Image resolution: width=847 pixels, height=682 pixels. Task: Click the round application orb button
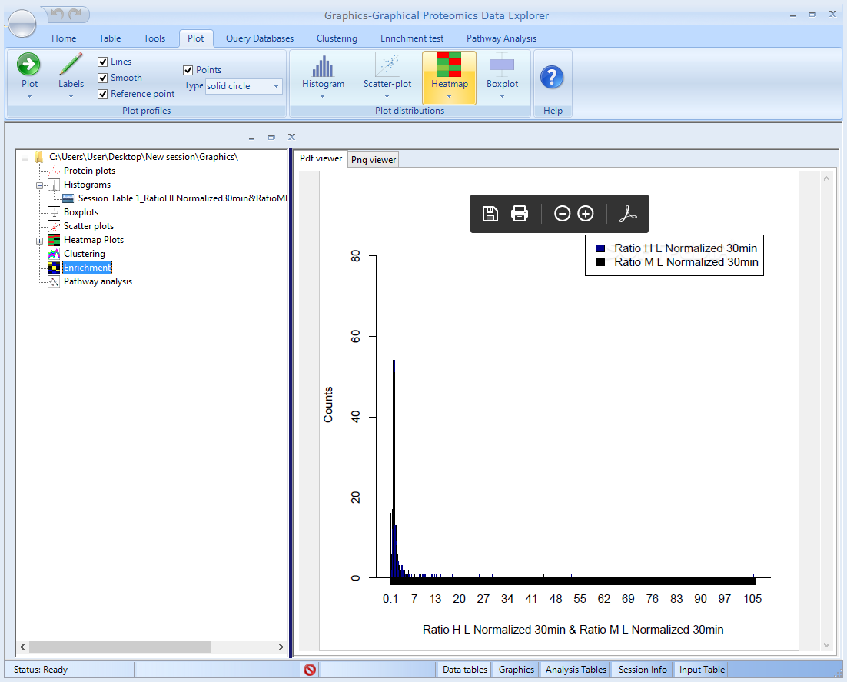point(22,23)
